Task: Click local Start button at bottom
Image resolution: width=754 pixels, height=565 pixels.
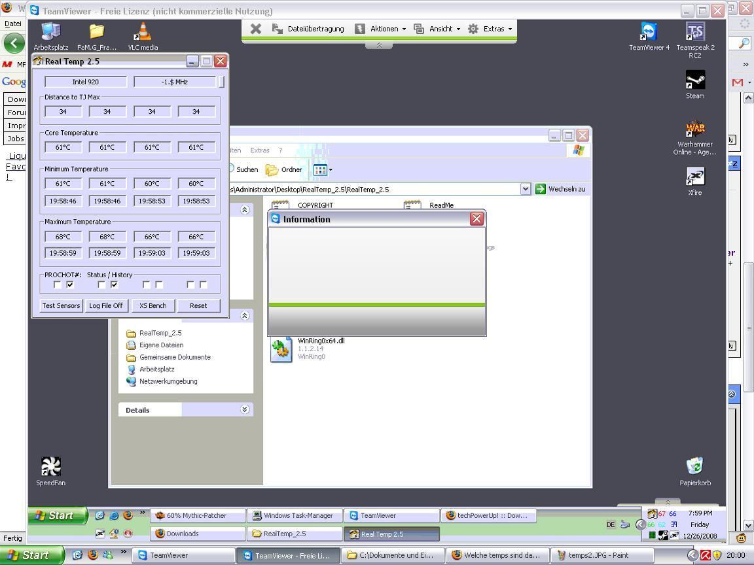Action: [32, 555]
